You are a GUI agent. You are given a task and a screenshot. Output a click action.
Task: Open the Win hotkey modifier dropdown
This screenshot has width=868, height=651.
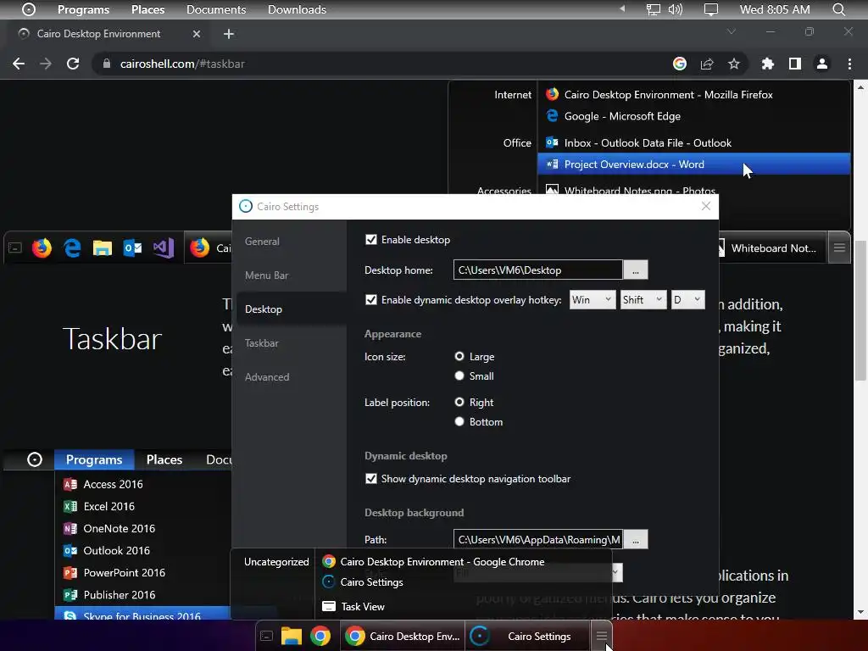coord(593,299)
